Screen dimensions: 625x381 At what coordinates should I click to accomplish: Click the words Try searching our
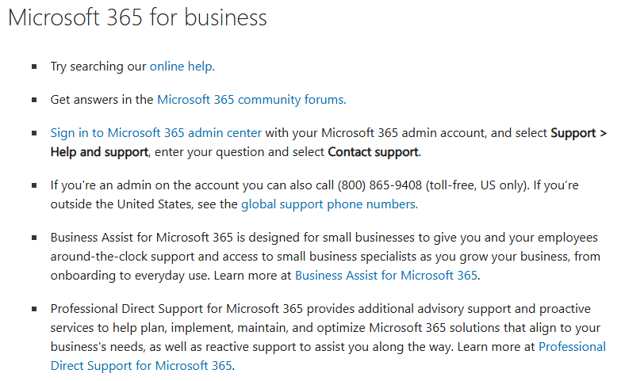98,66
